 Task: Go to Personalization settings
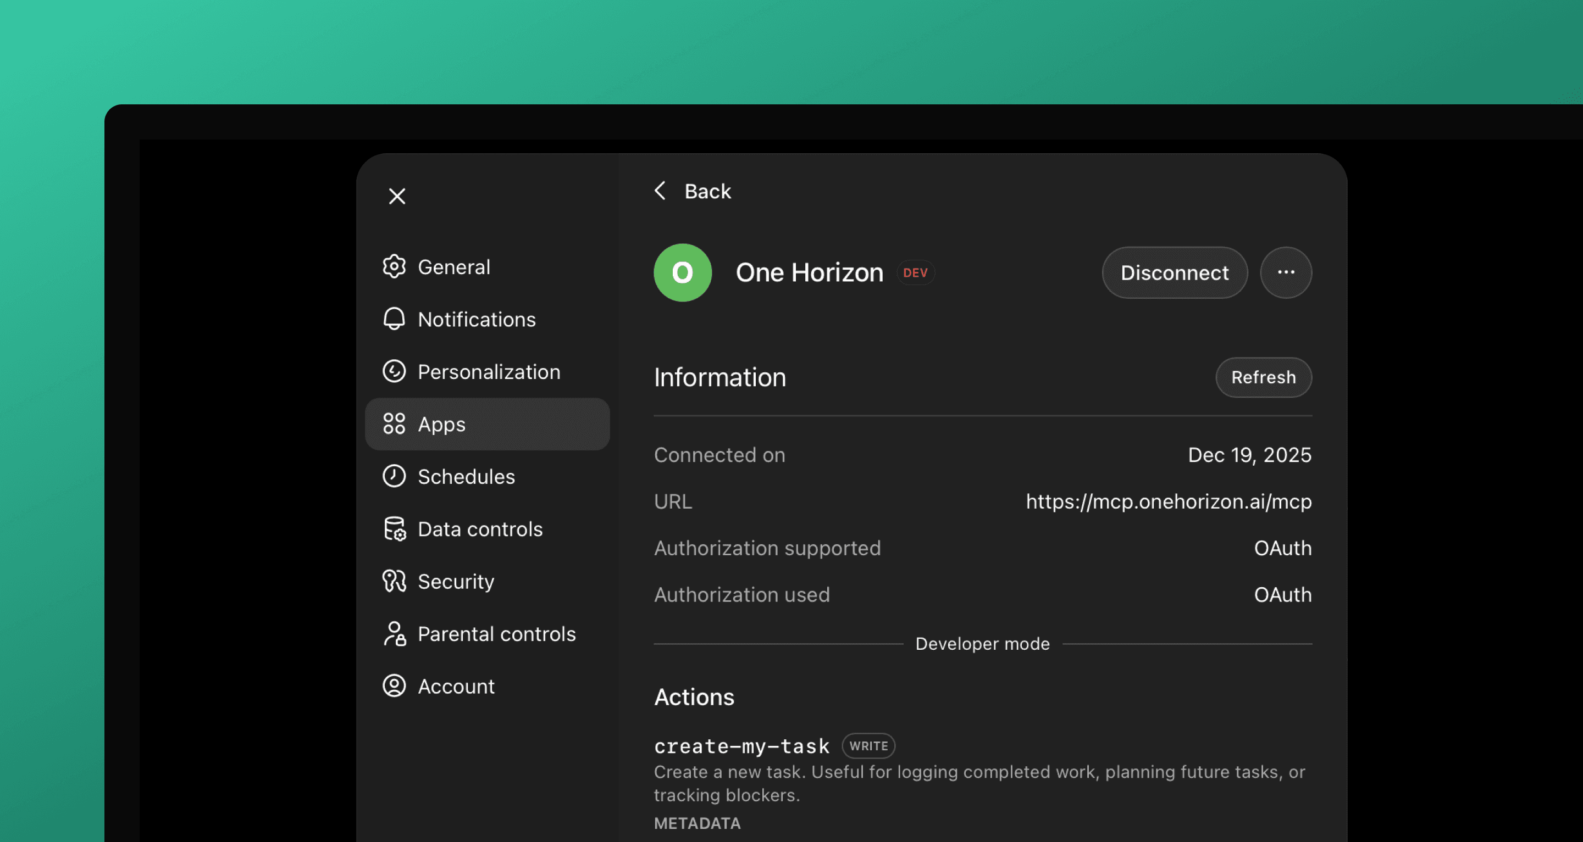pos(488,371)
